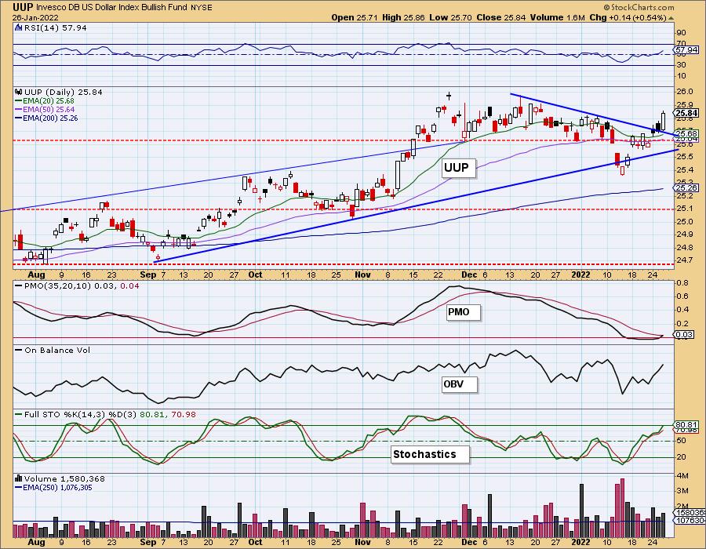Click Nov label under the price chart

(362, 274)
